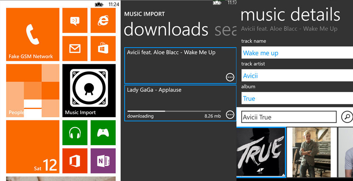Open the Music headphones tile
Viewport: 353px width, 181px height.
coord(75,133)
